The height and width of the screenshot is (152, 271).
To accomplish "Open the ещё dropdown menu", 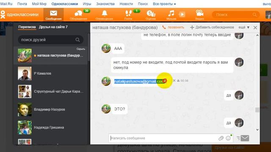I will pos(244,27).
